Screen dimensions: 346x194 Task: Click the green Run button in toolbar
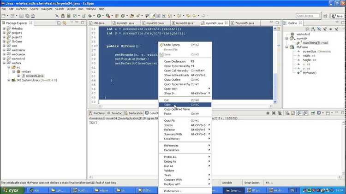[99, 16]
